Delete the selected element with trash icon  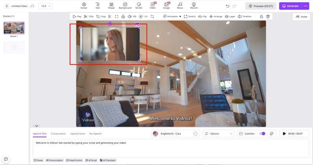coord(268,16)
